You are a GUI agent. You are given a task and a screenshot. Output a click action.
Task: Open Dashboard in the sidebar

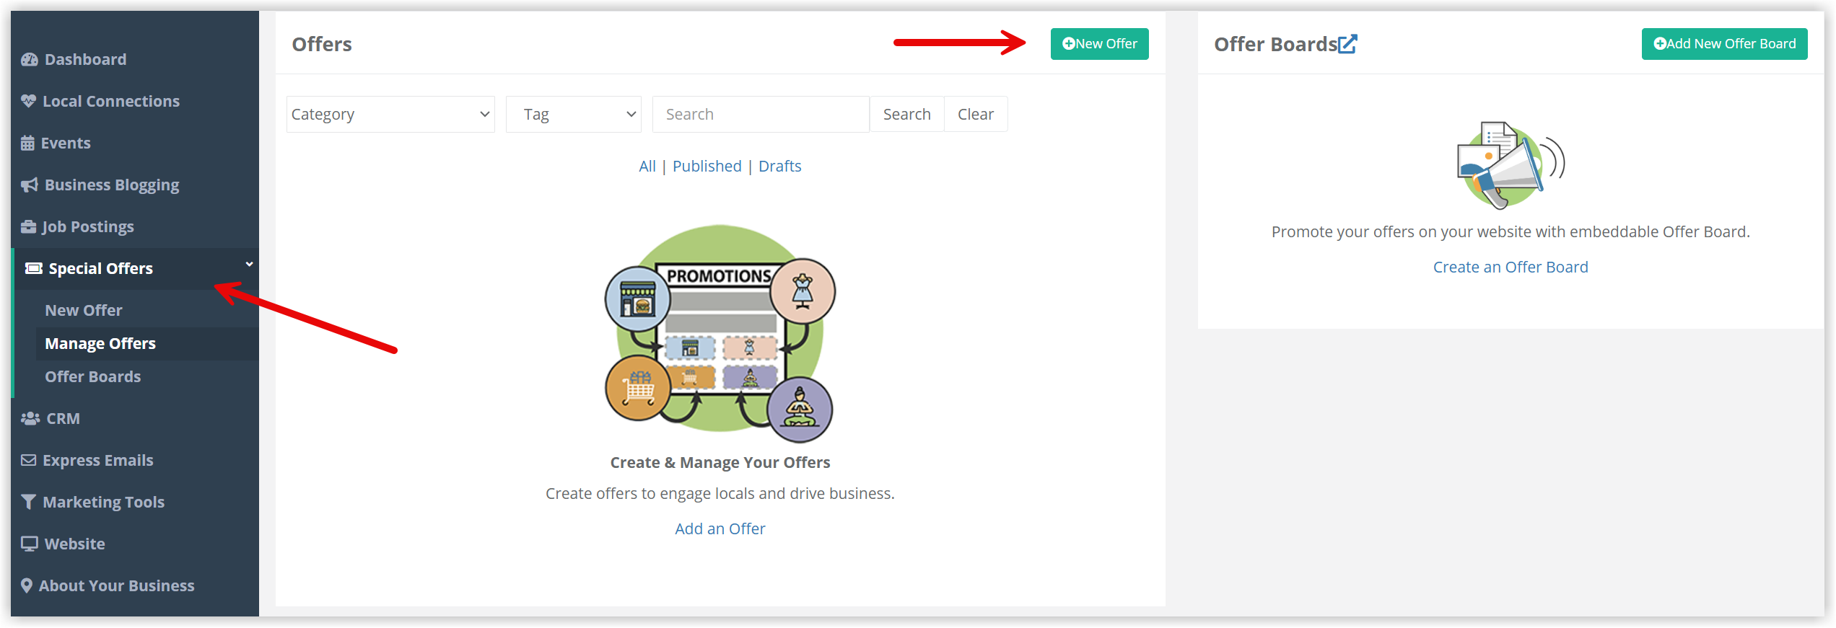point(85,60)
